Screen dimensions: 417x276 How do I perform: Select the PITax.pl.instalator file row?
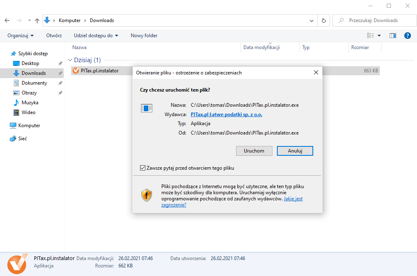[225, 71]
